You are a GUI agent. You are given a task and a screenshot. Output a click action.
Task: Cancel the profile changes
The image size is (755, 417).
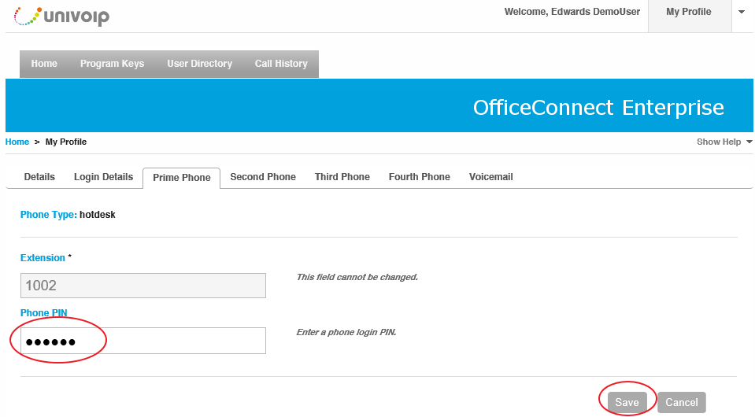pyautogui.click(x=681, y=402)
